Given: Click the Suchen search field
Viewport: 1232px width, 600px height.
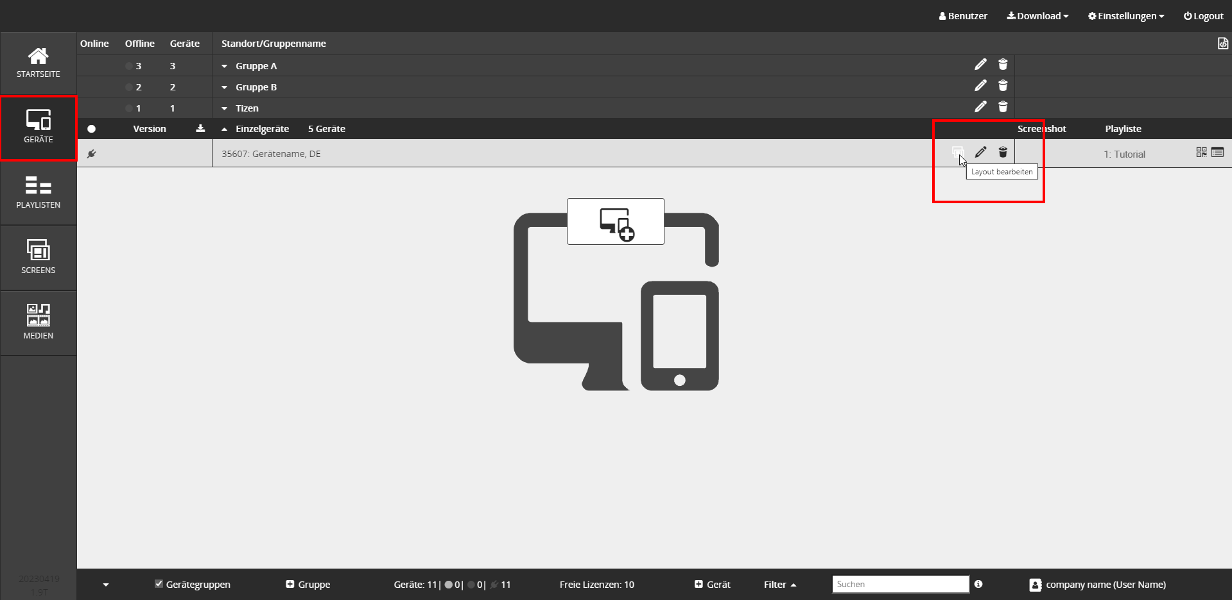Looking at the screenshot, I should (900, 584).
